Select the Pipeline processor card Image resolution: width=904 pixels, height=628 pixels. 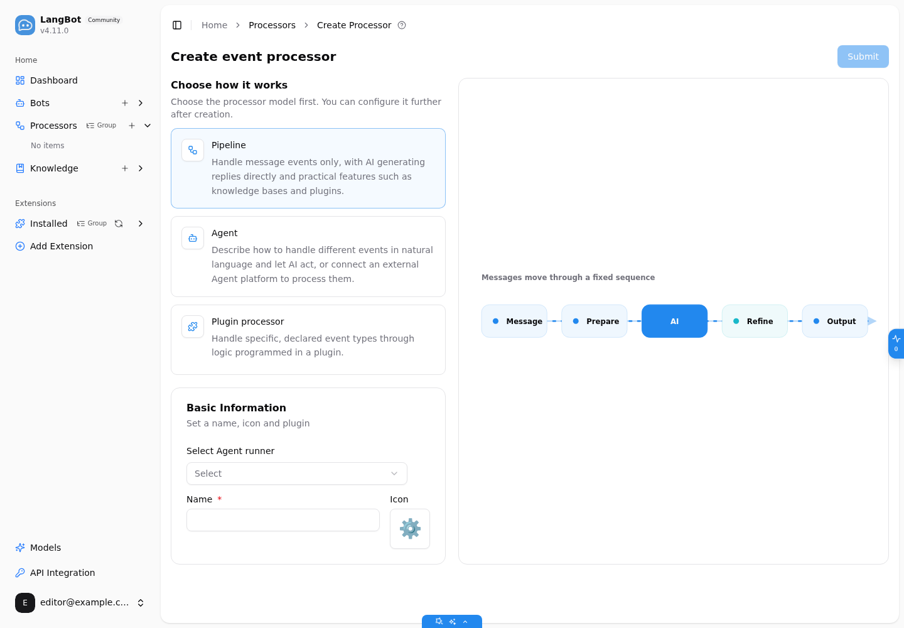pyautogui.click(x=308, y=168)
